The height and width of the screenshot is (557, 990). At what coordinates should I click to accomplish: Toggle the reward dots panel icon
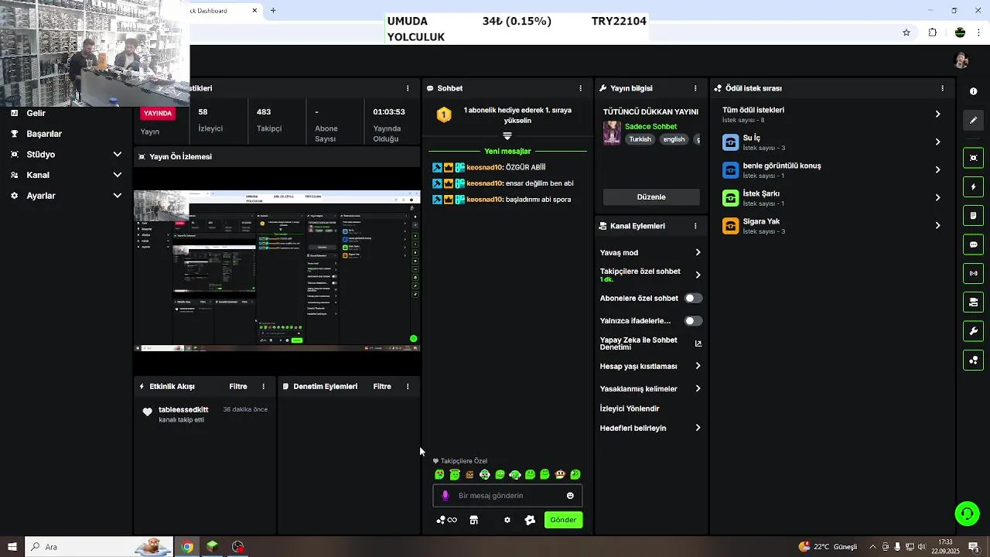click(973, 360)
